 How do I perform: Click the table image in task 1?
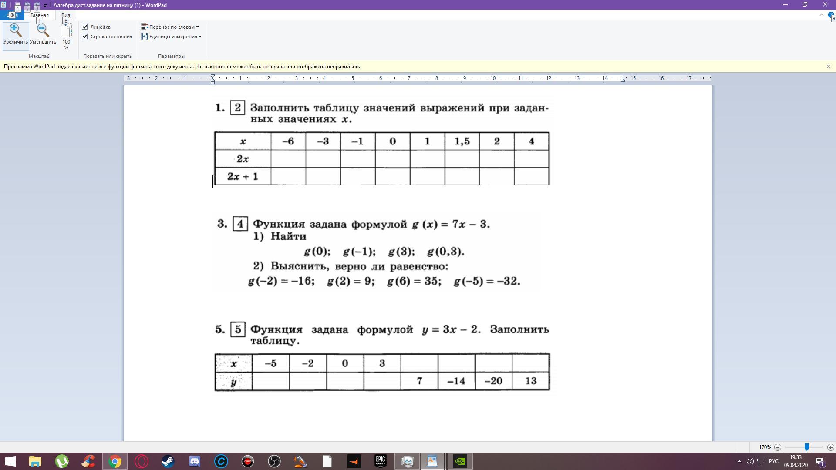382,158
